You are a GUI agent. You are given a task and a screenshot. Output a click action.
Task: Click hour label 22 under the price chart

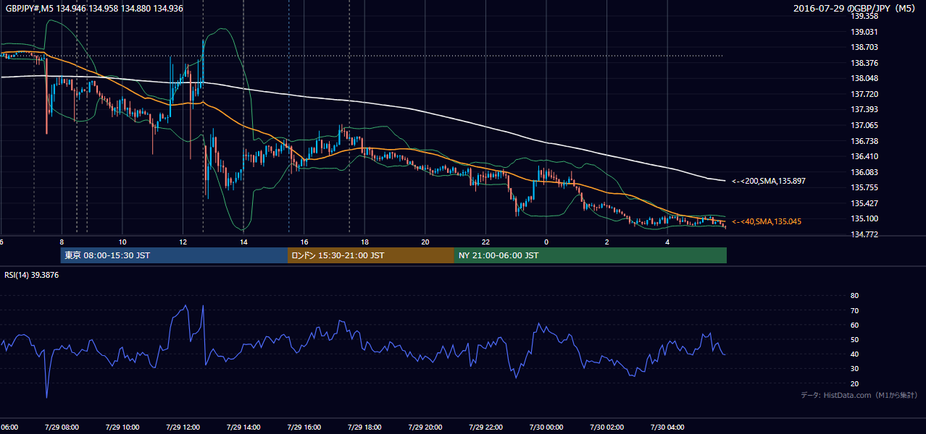pos(485,242)
